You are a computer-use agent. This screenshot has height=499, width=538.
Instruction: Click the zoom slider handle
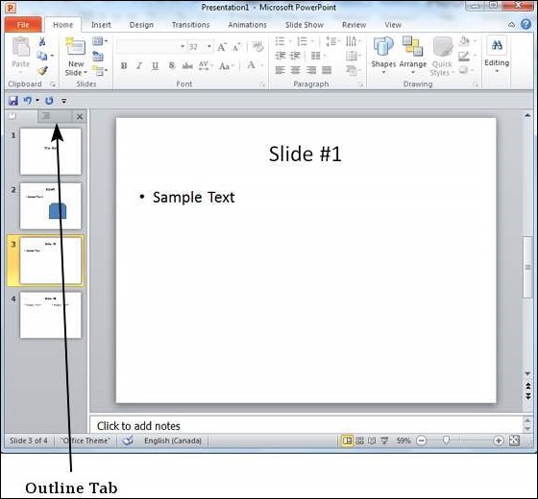coord(446,440)
